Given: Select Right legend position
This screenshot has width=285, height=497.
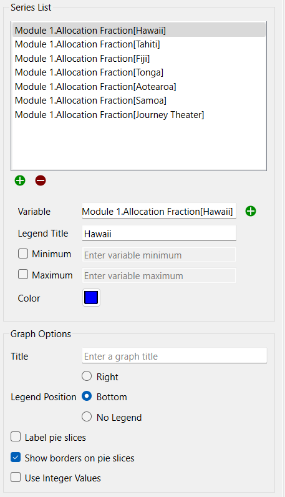Looking at the screenshot, I should pos(87,376).
